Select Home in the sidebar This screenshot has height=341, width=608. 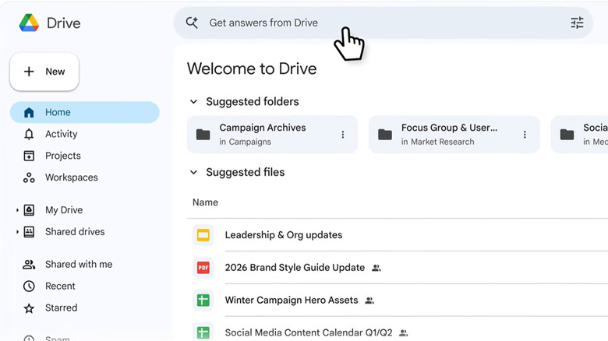84,112
